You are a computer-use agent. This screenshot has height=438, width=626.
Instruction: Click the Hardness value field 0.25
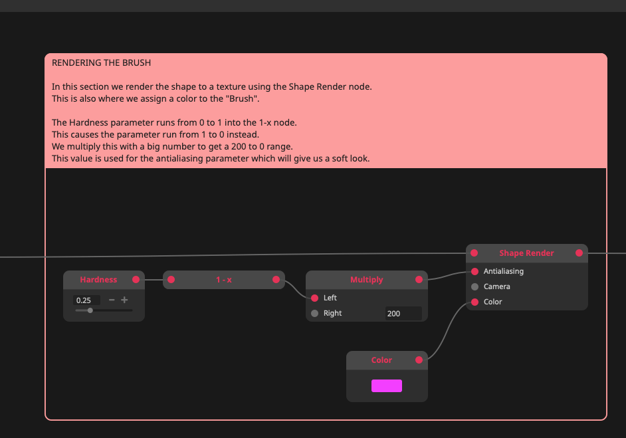click(86, 300)
